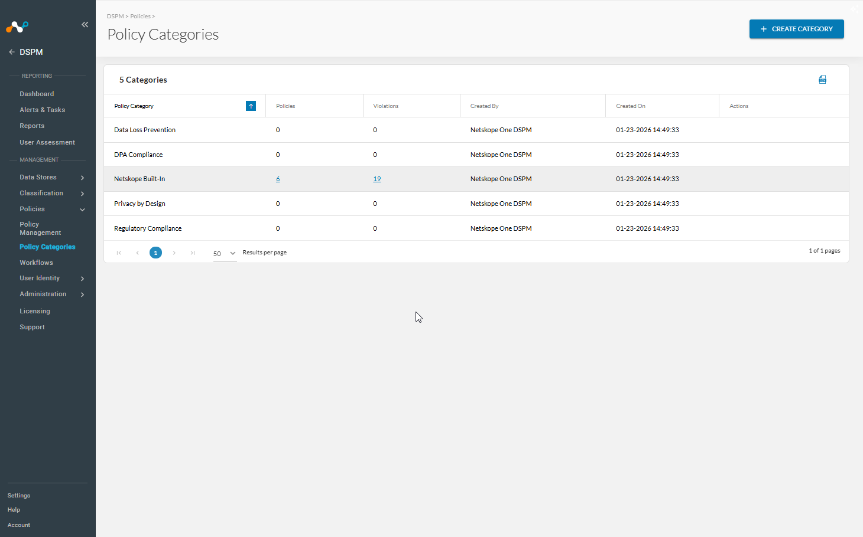Screen dimensions: 863x537
Task: Click the Netskope logo icon
Action: pos(17,27)
